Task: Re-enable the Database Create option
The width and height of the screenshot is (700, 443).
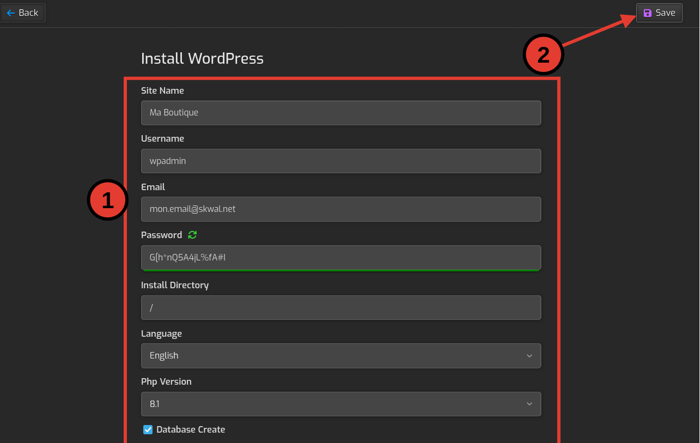Action: (148, 429)
